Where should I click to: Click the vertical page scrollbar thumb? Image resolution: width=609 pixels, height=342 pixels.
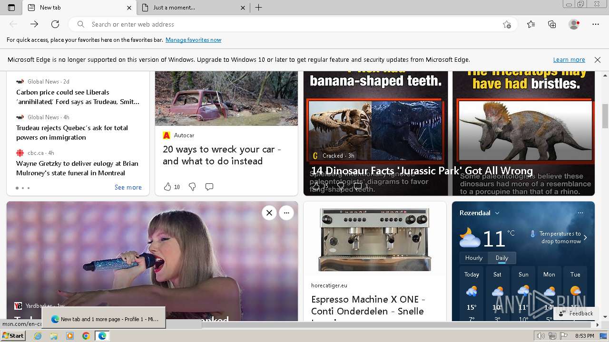pos(605,116)
